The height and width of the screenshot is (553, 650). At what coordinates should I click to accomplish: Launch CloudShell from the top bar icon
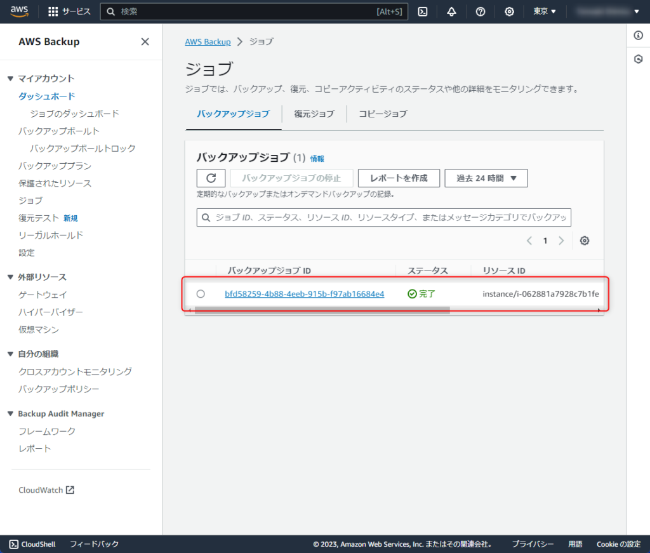click(422, 11)
